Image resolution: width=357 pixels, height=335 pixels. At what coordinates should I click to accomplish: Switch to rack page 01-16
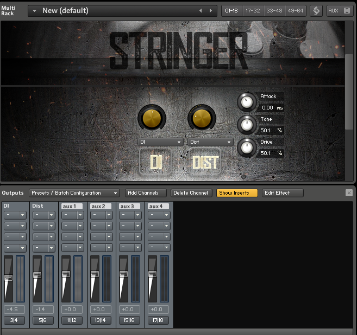tap(231, 11)
